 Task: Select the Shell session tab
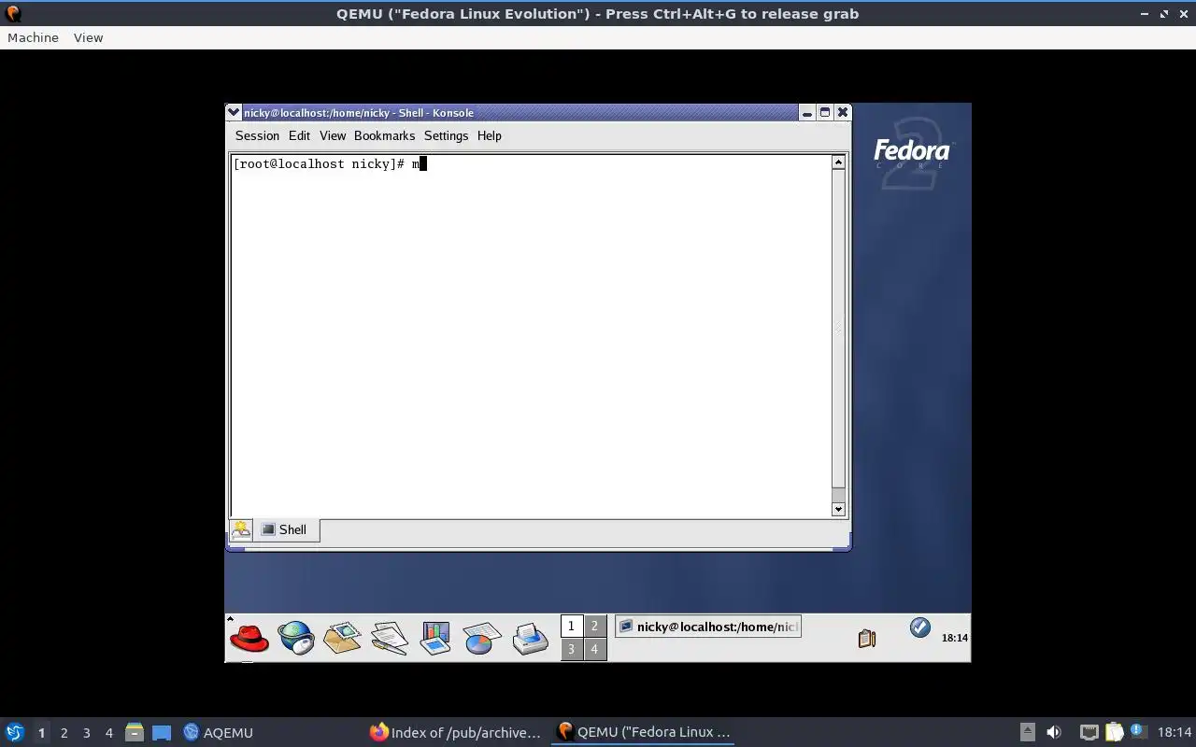pos(287,529)
